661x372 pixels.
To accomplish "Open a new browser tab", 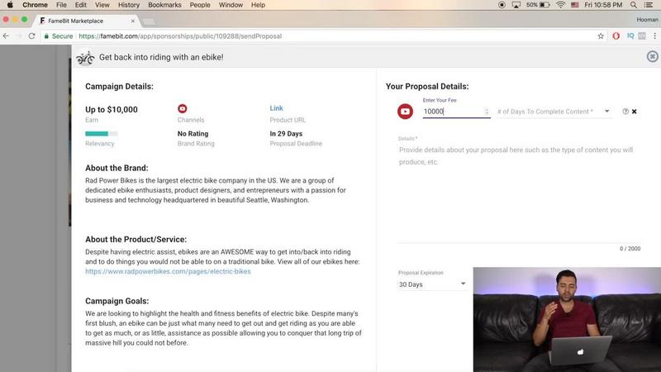I will pos(149,21).
